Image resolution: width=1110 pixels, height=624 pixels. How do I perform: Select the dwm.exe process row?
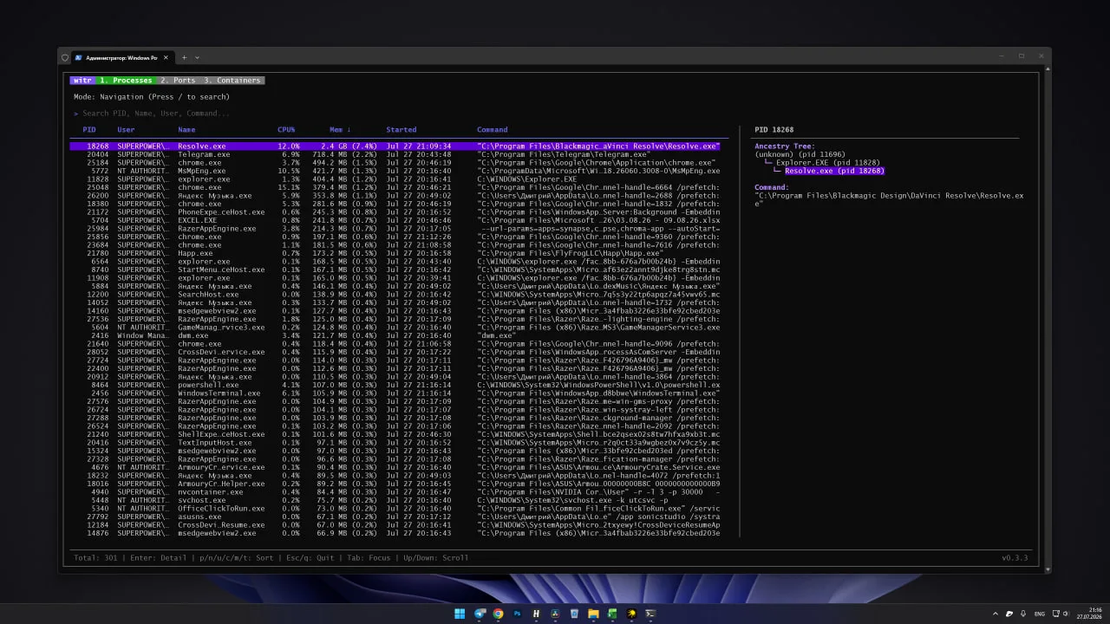[395, 335]
